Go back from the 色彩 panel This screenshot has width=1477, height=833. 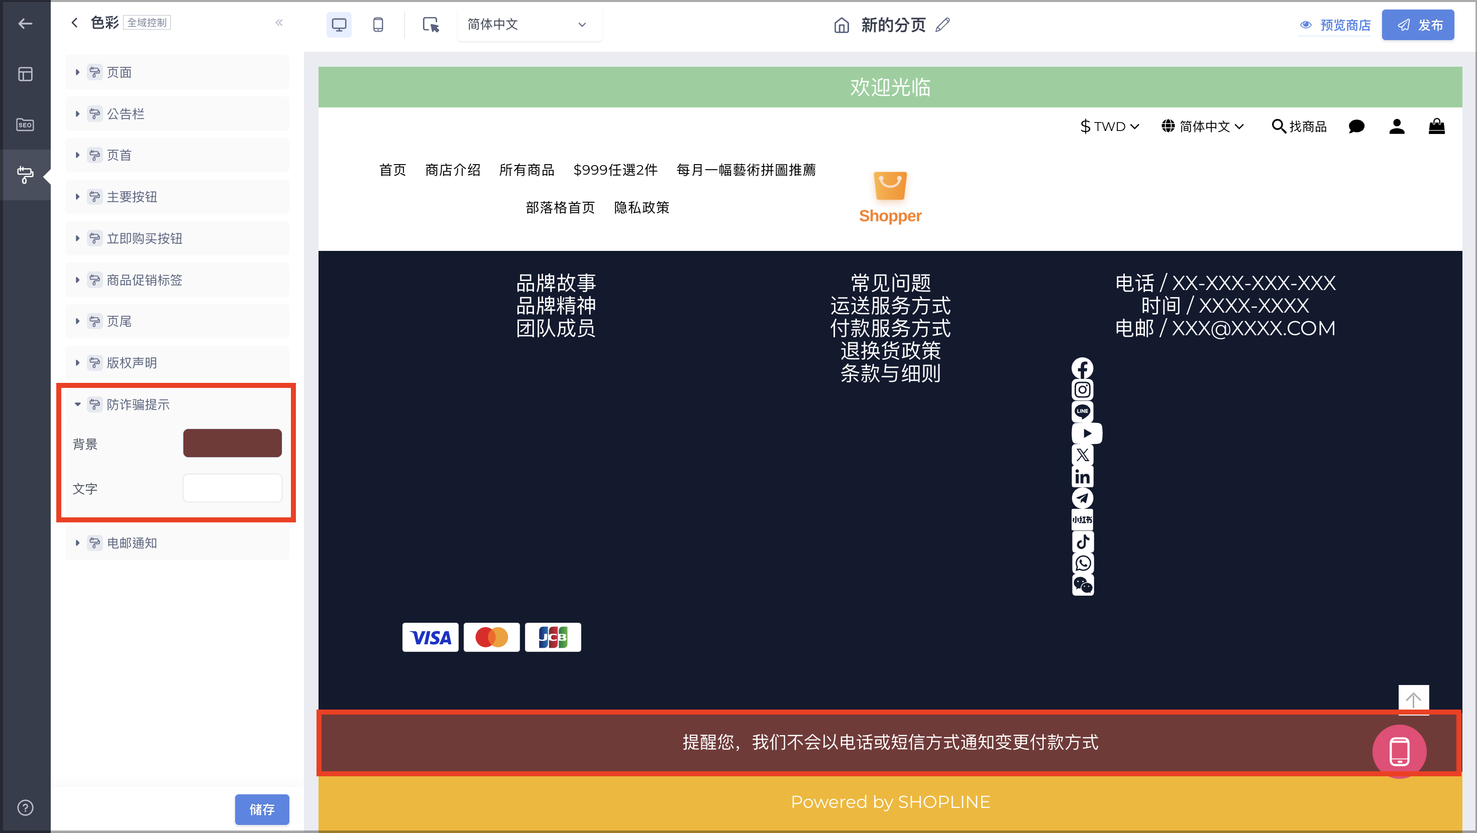74,23
